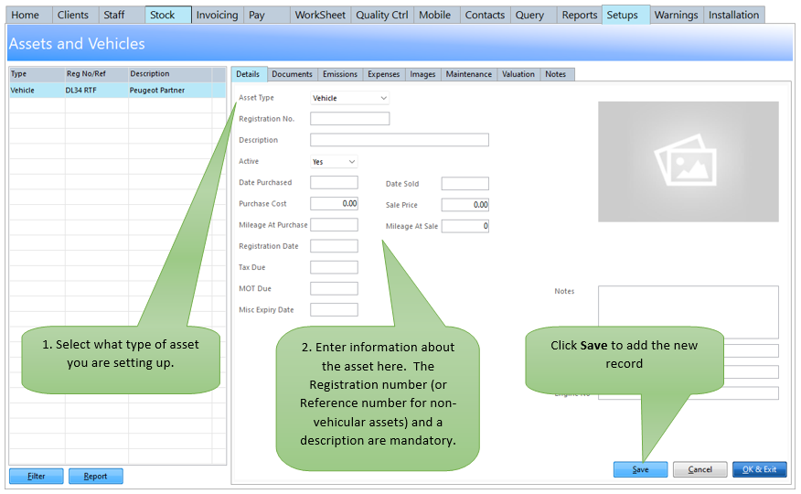Switch to the Query main tab
Image resolution: width=801 pixels, height=494 pixels.
533,15
